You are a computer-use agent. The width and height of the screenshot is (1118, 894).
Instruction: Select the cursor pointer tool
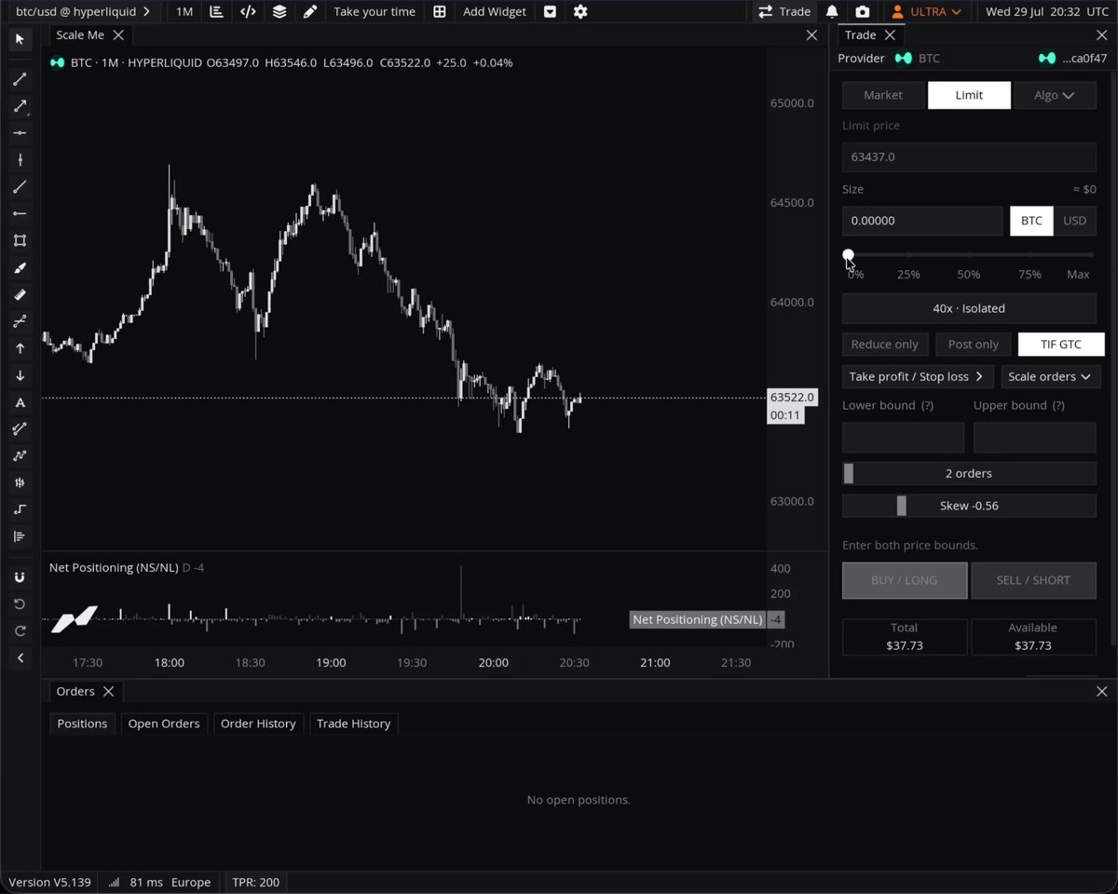tap(20, 39)
